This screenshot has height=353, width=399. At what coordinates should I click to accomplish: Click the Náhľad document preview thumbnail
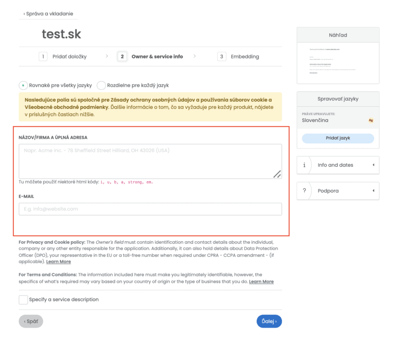pyautogui.click(x=338, y=62)
